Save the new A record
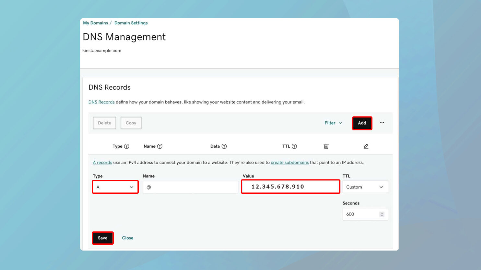Viewport: 481px width, 270px height. 102,238
